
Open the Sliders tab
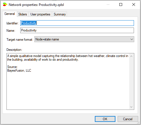pyautogui.click(x=23, y=14)
